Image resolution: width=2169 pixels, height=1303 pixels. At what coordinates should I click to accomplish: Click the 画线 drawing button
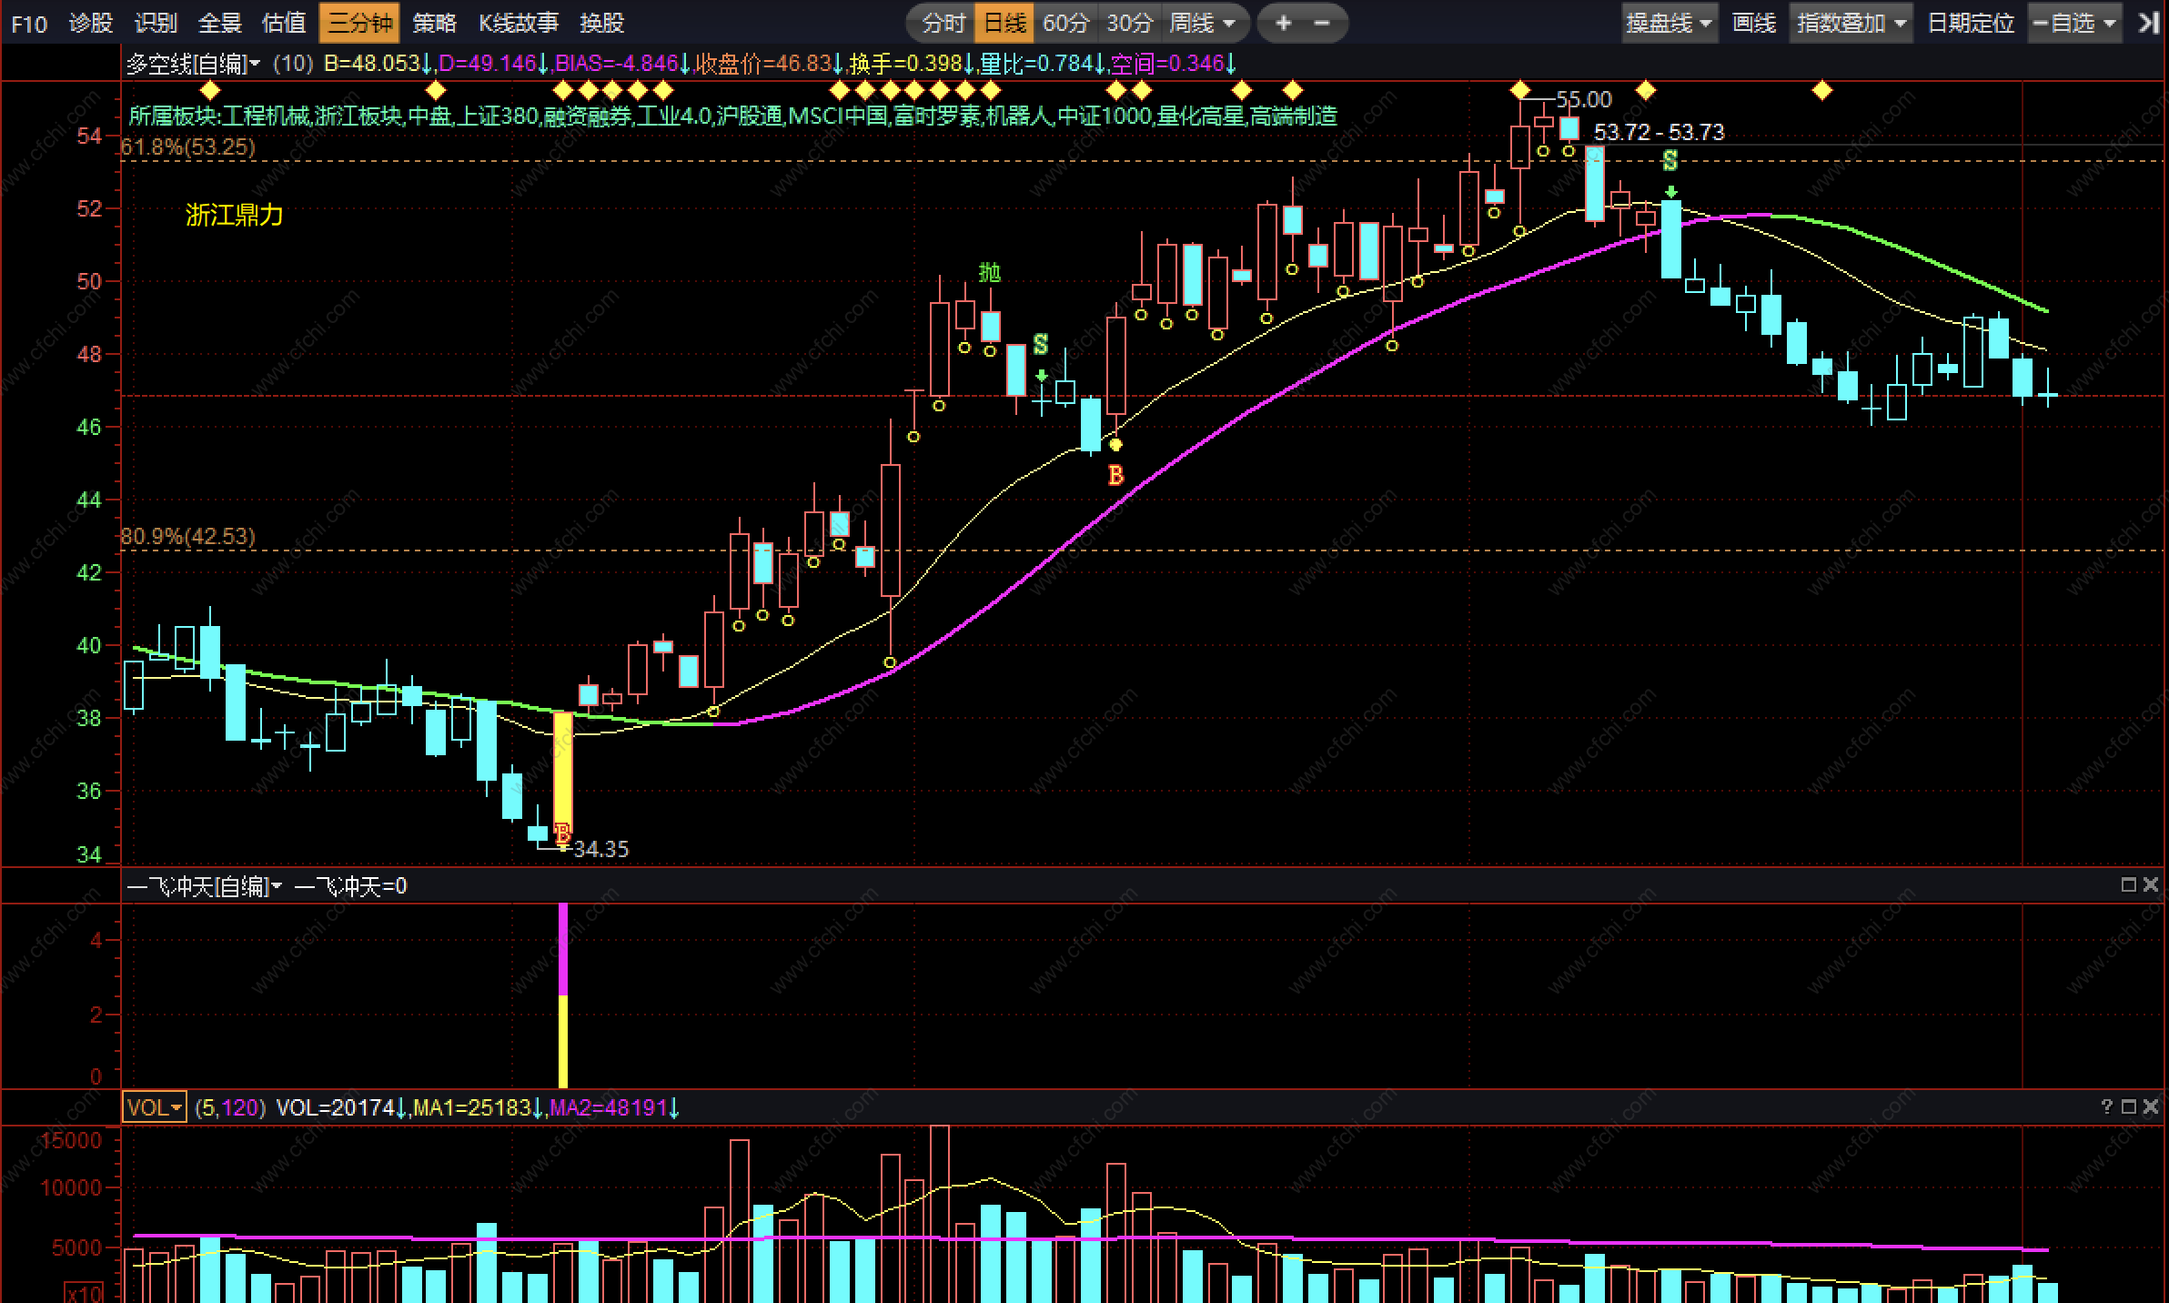(x=1753, y=23)
